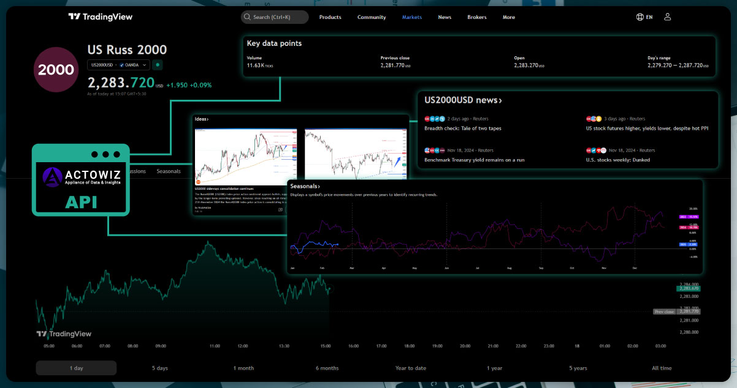Open the Ideas heading link
737x388 pixels.
pos(202,119)
